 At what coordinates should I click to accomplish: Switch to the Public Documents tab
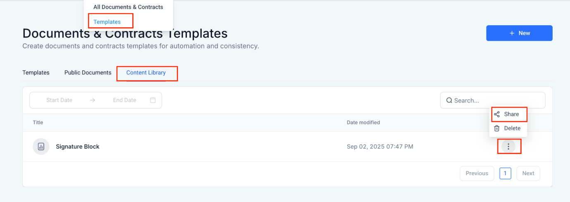(x=88, y=73)
